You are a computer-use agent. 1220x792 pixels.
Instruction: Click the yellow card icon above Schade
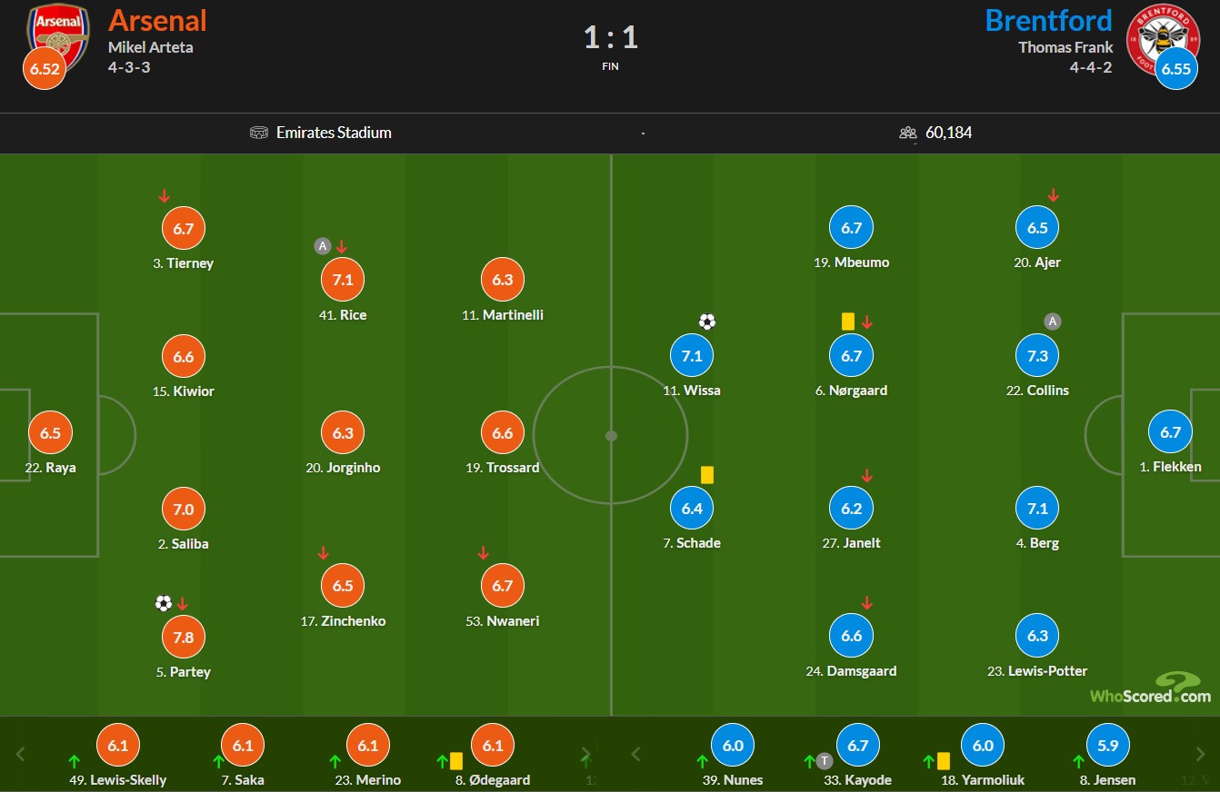(x=707, y=475)
